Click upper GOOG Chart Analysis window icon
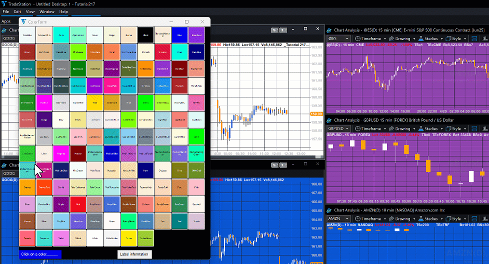The width and height of the screenshot is (489, 264). [x=4, y=30]
